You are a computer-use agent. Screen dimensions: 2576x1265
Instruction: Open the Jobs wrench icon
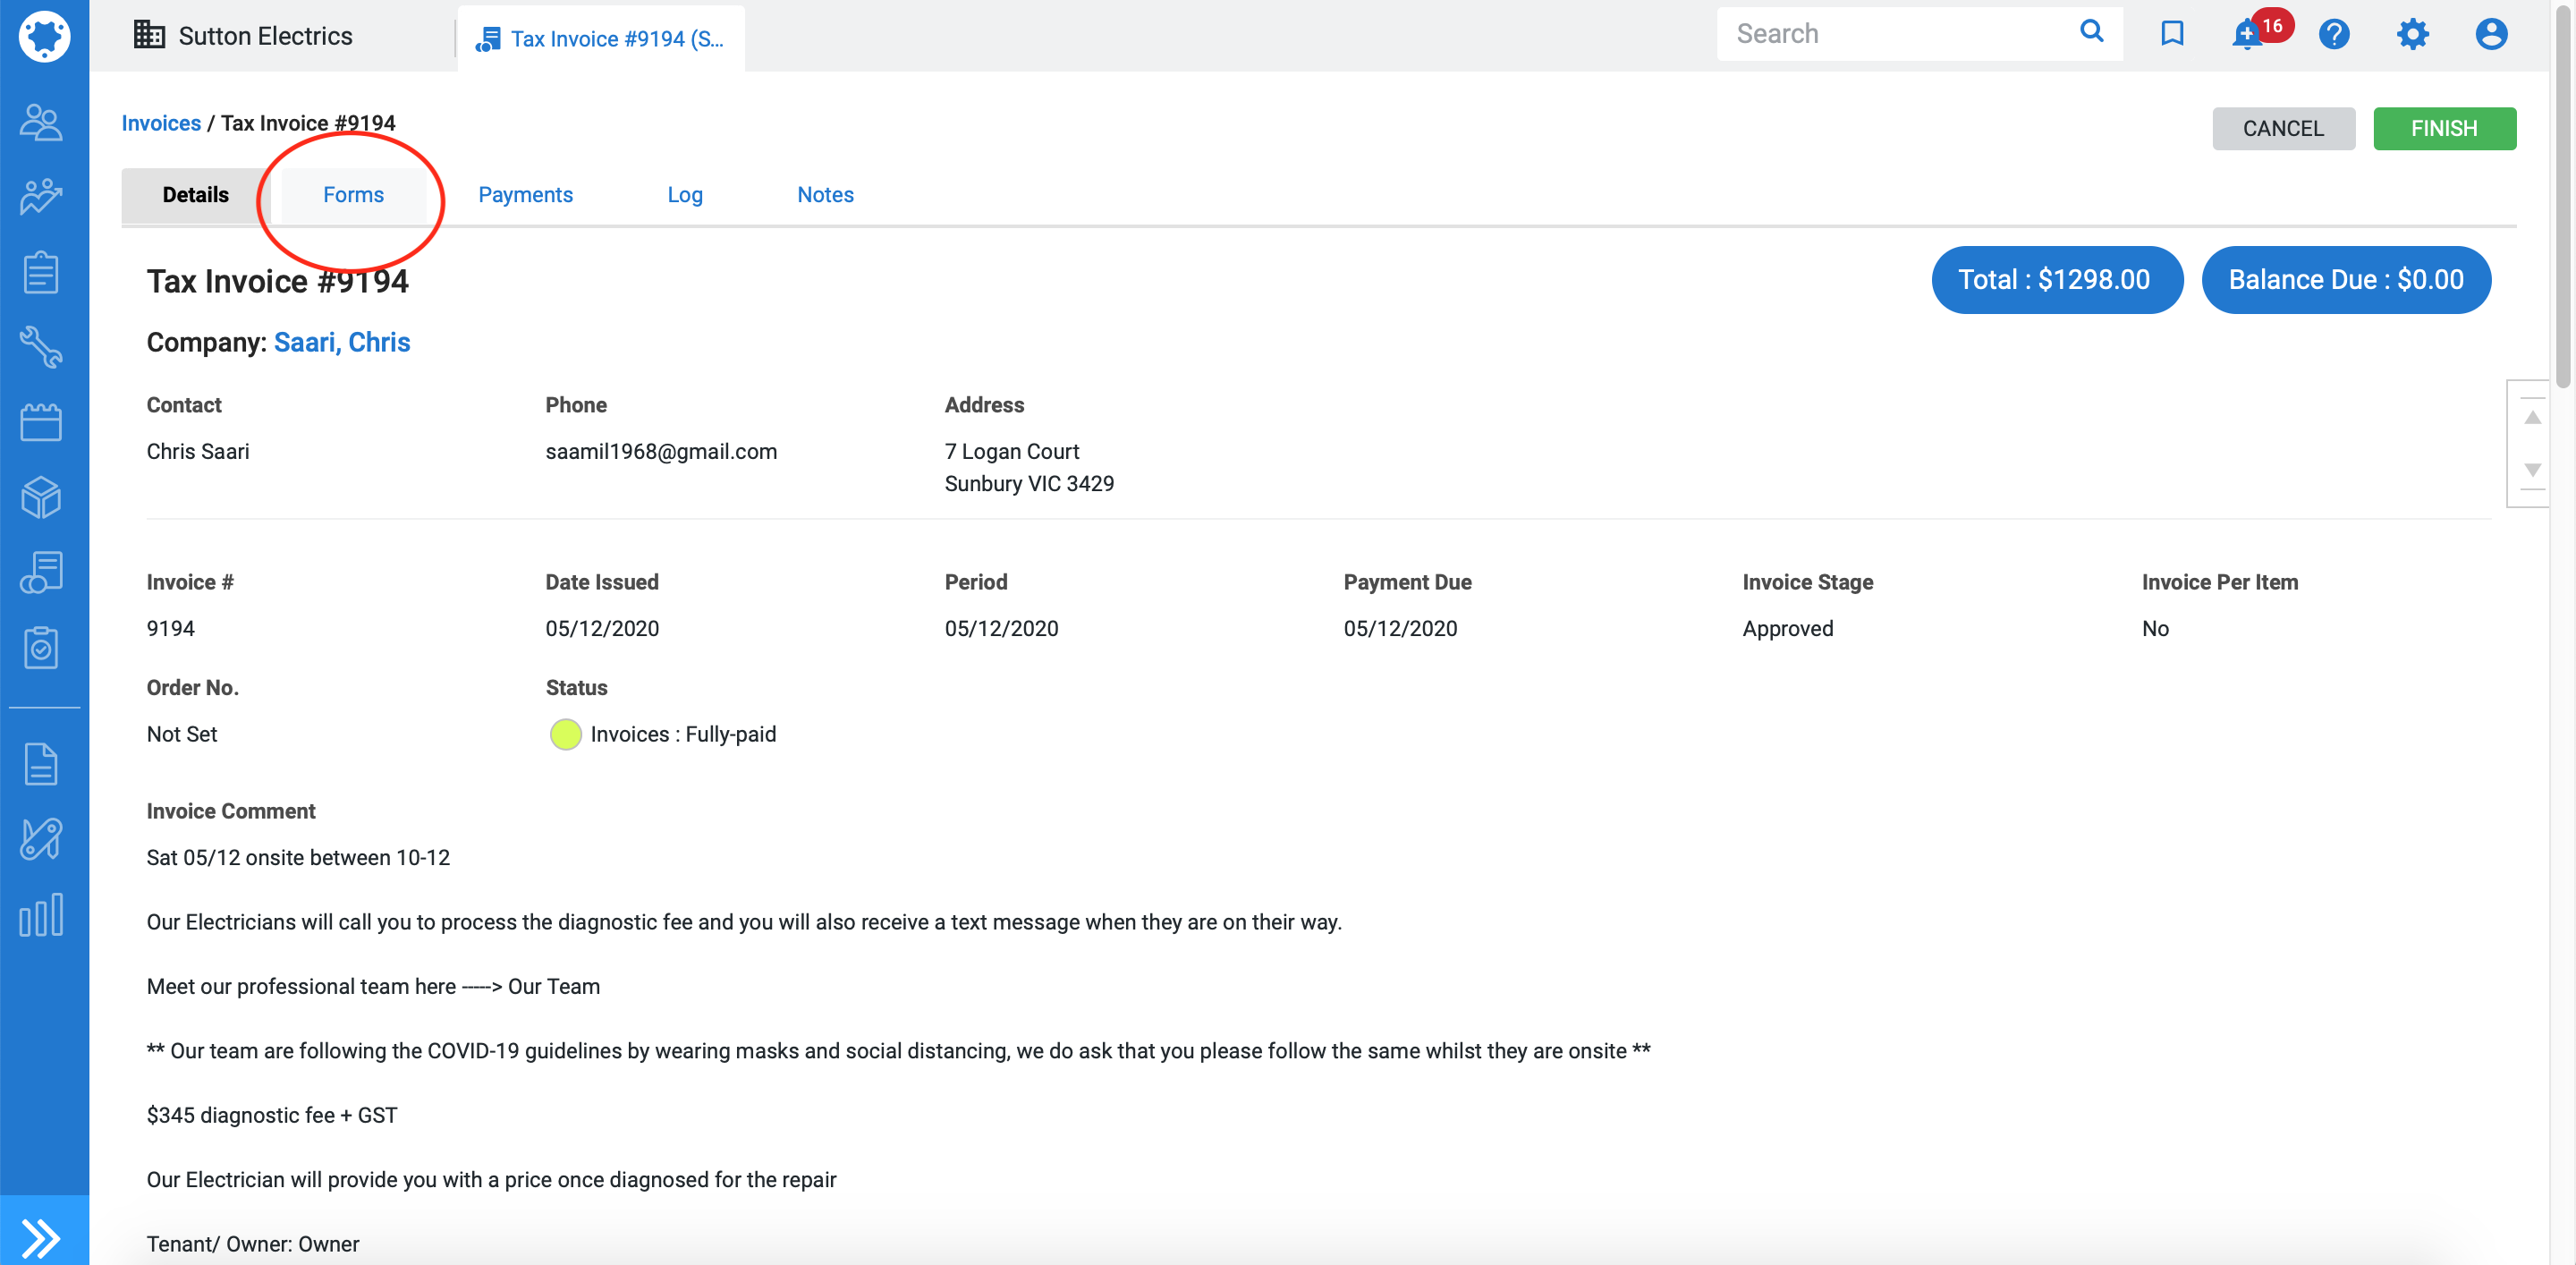(41, 347)
